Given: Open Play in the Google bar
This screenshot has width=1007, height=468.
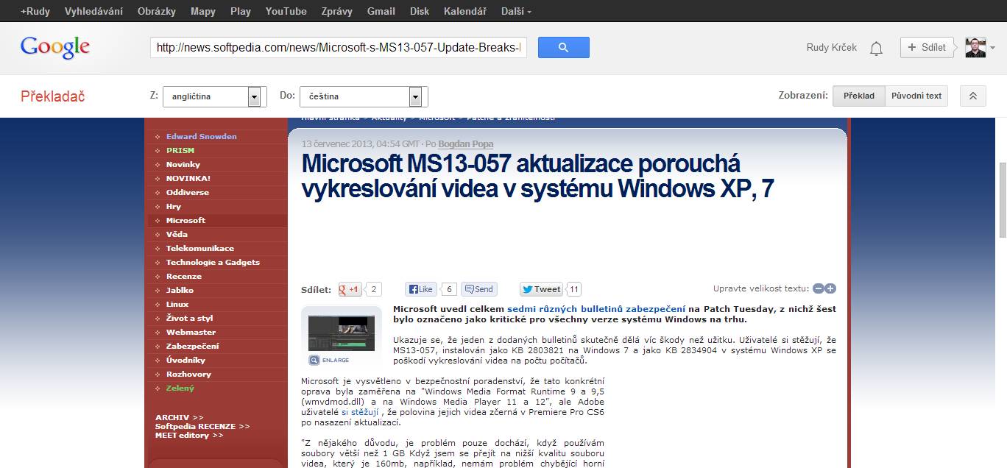Looking at the screenshot, I should [241, 11].
